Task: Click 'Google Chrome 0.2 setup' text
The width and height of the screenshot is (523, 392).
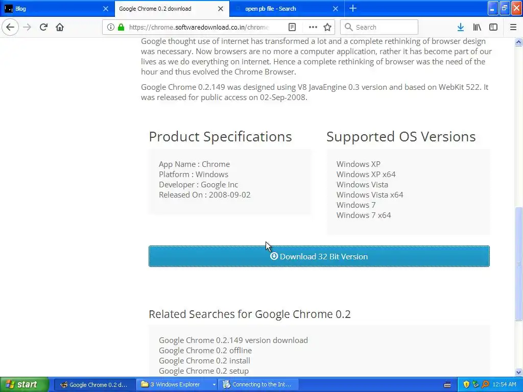Action: click(x=204, y=371)
